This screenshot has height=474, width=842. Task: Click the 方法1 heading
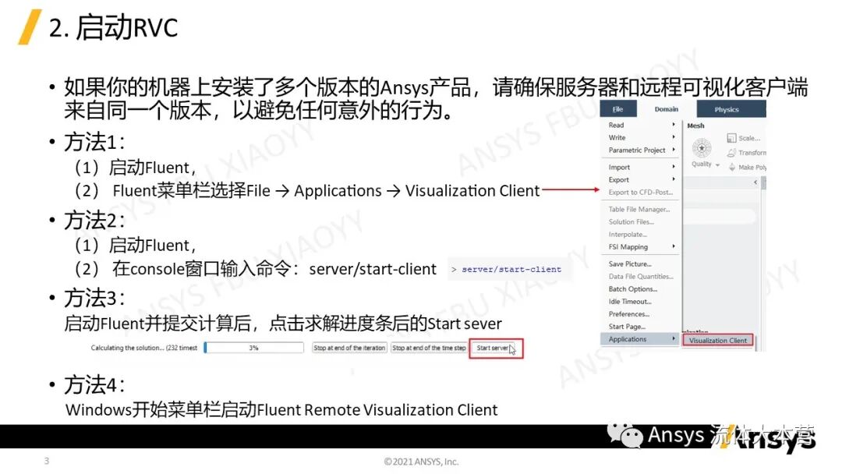click(x=94, y=142)
